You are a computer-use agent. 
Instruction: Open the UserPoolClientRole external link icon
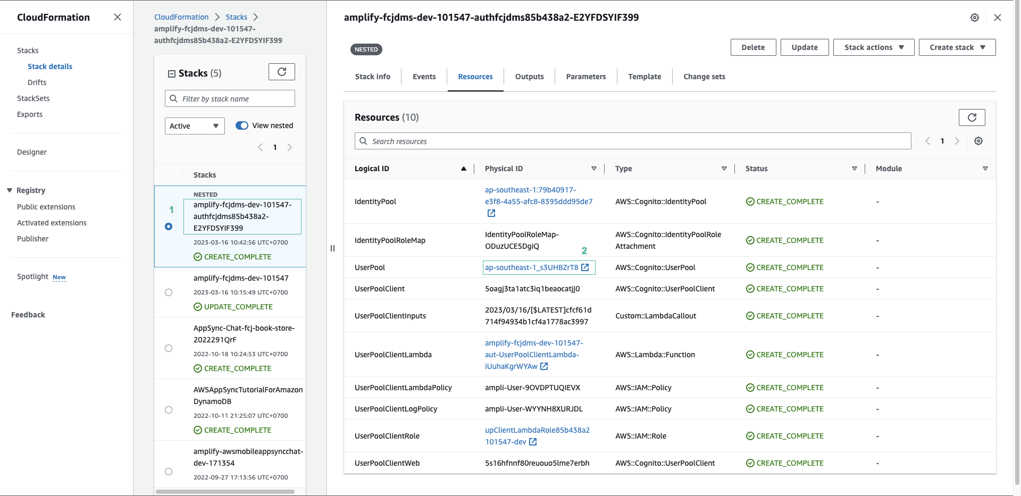533,442
